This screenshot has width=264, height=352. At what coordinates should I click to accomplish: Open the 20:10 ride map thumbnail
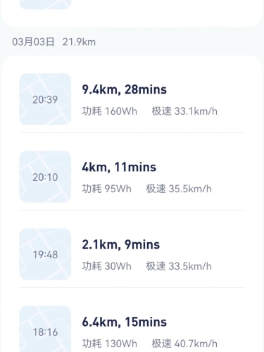point(45,177)
